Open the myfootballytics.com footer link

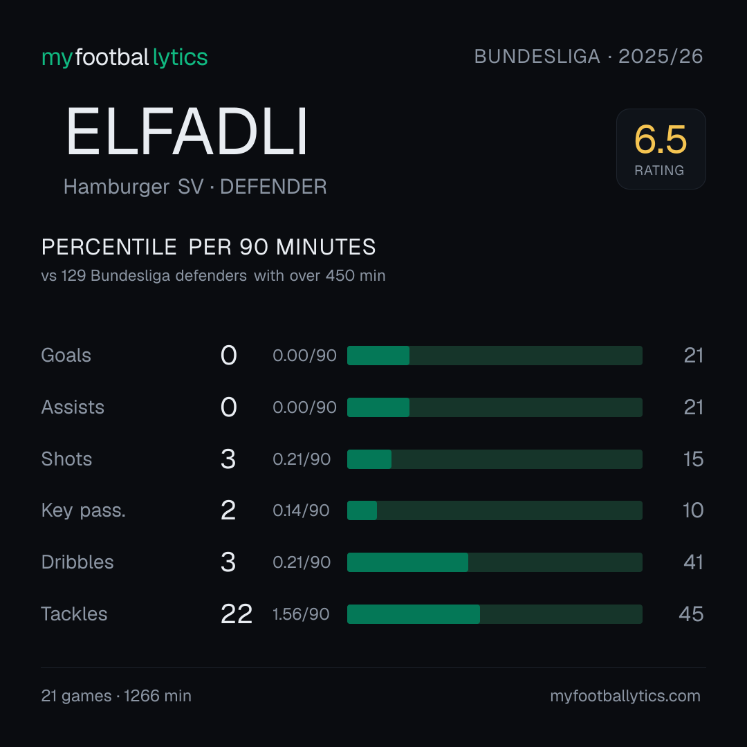pos(625,696)
